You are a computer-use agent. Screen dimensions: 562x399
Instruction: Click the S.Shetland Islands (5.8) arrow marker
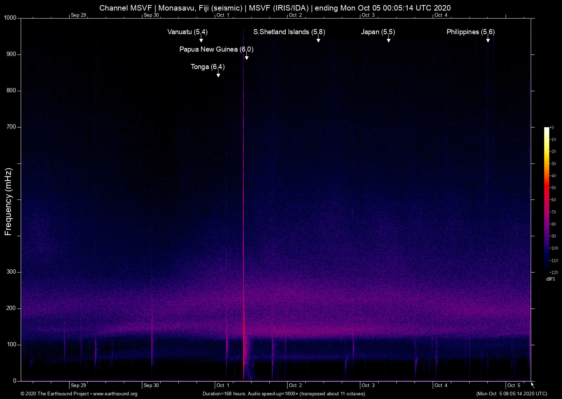318,39
